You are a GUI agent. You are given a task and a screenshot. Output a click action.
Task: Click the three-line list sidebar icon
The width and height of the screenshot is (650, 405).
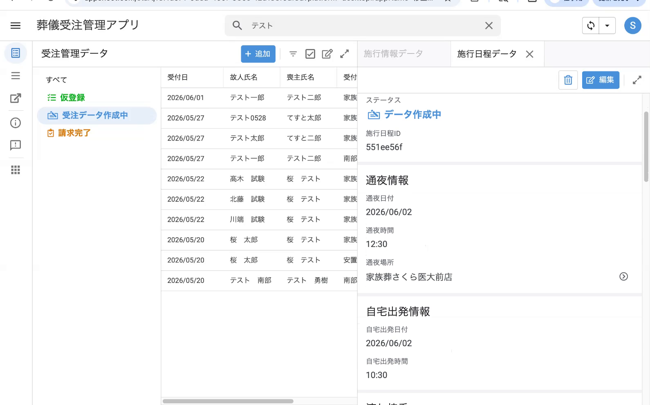[x=16, y=76]
